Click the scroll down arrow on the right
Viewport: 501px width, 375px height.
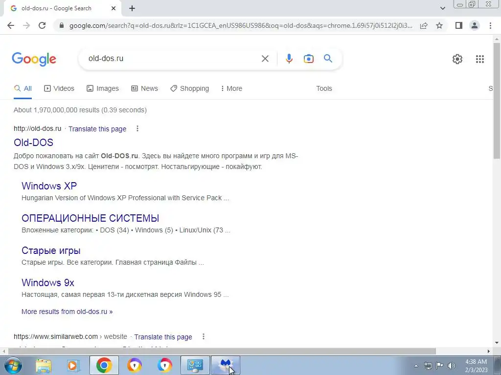[497, 343]
